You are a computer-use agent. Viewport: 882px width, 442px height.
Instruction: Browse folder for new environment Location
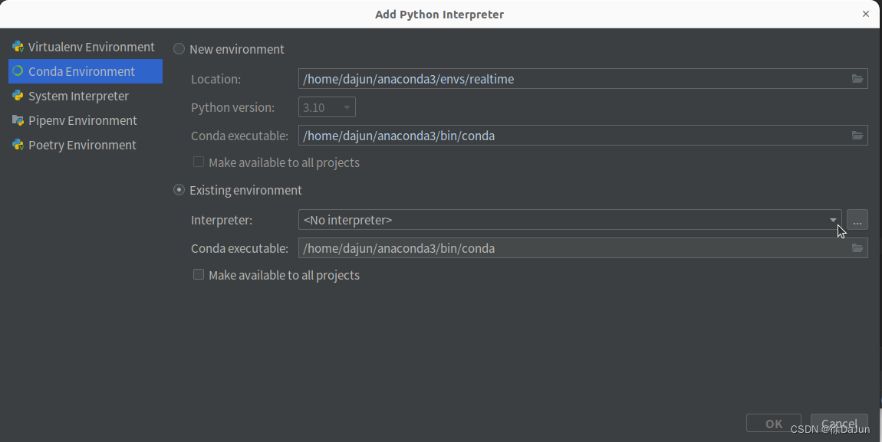point(857,79)
